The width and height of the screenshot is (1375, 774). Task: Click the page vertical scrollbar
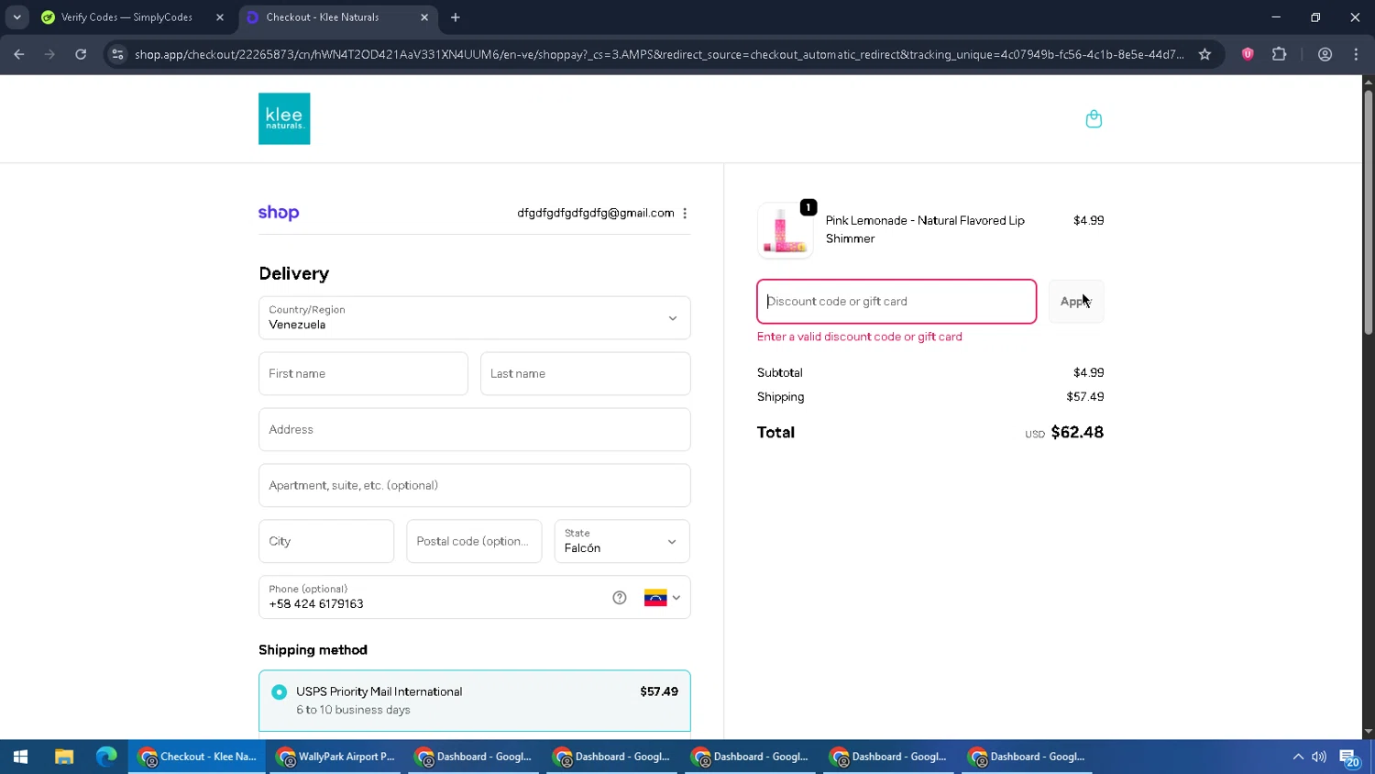point(1368,211)
